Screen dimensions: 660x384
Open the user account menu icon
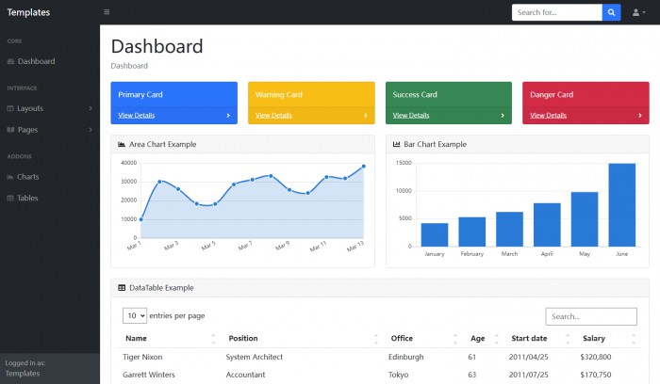click(x=638, y=12)
